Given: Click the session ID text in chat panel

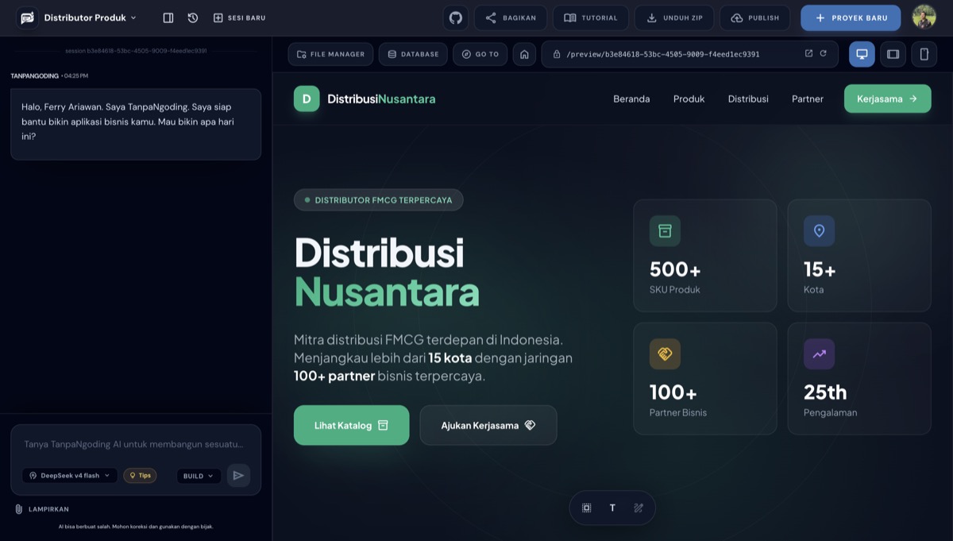Looking at the screenshot, I should [136, 51].
